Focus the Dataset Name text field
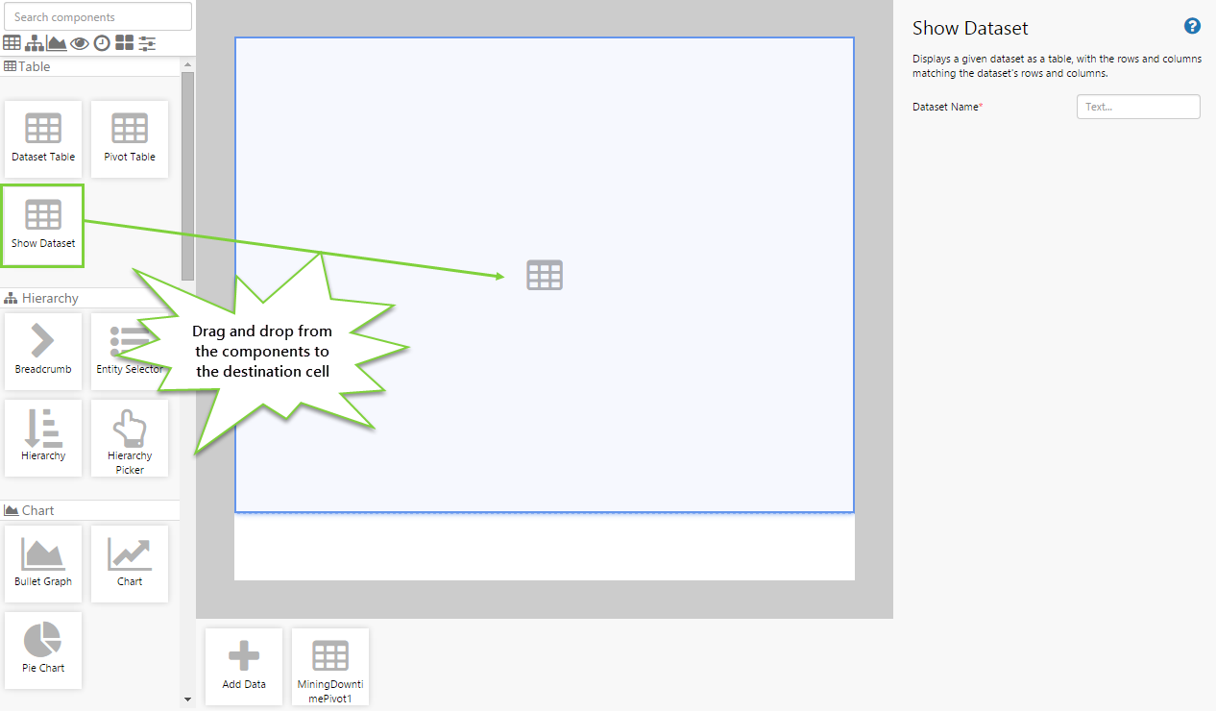 tap(1138, 107)
